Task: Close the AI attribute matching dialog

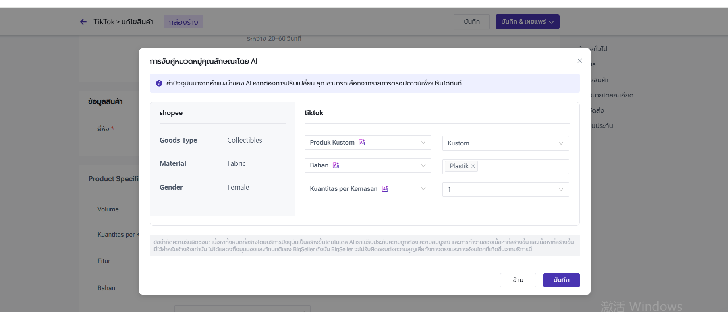Action: coord(579,61)
